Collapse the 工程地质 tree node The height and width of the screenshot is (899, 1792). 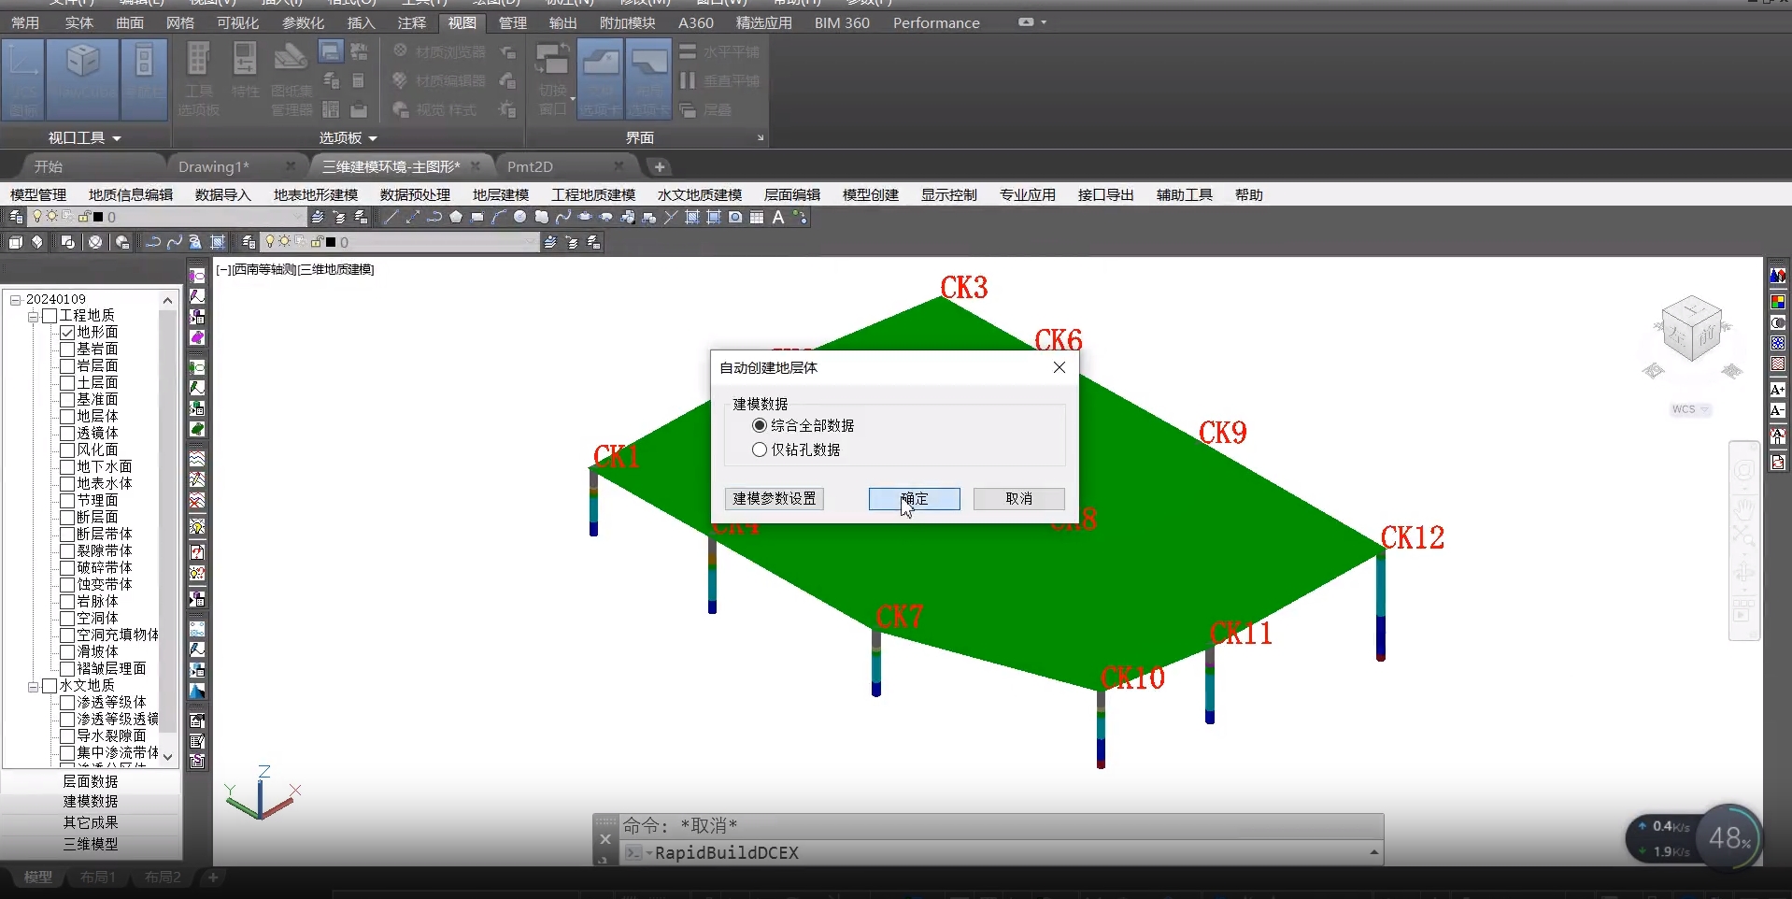point(33,317)
